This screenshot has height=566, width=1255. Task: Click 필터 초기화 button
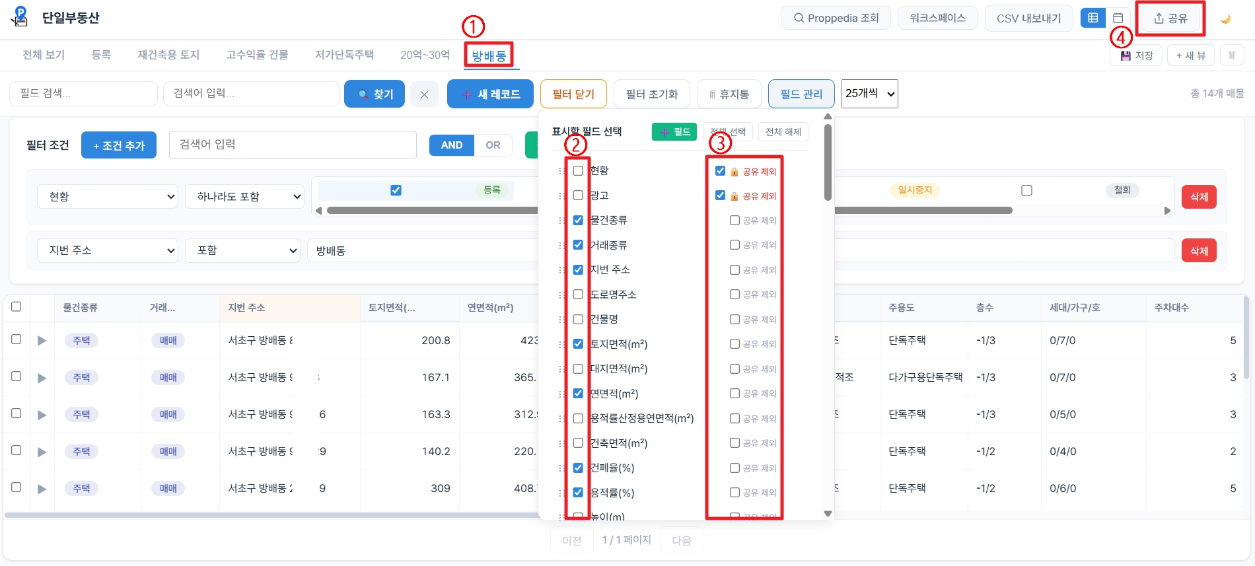(x=652, y=94)
